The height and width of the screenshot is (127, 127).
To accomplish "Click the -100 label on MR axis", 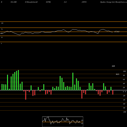I will click(124, 112).
